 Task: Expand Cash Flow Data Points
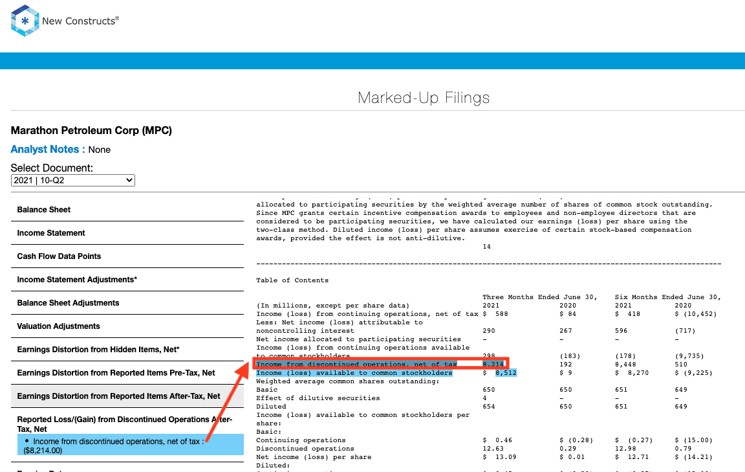tap(127, 256)
